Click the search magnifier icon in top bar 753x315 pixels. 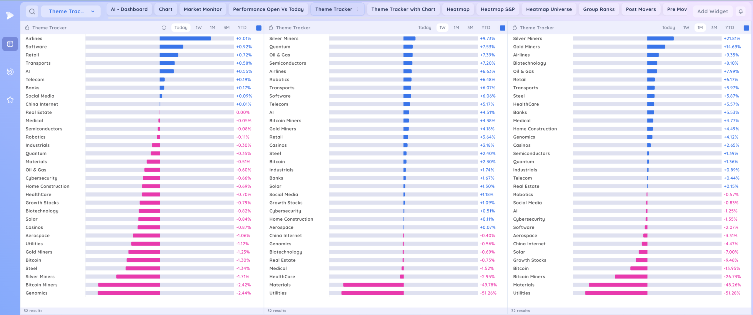tap(32, 11)
